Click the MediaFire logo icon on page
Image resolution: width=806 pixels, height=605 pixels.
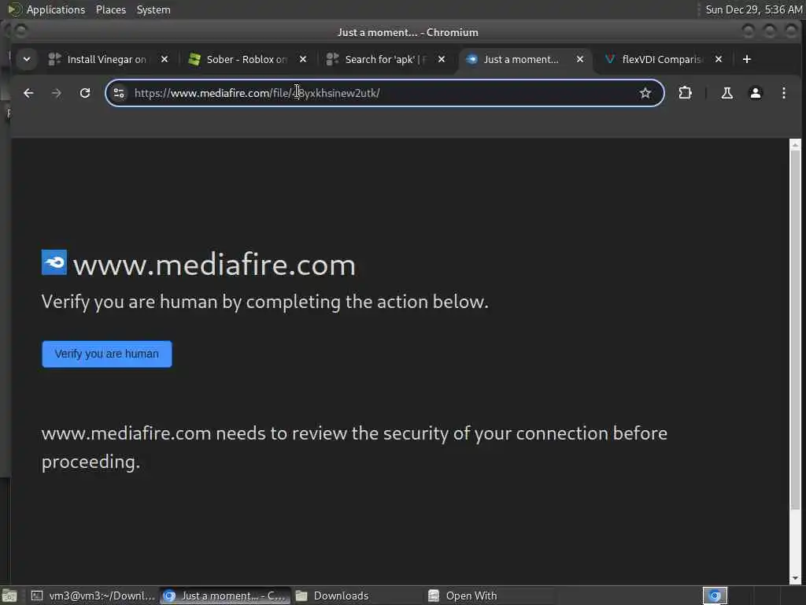(x=54, y=262)
